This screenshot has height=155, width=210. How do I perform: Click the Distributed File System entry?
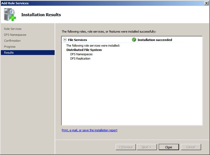(84, 50)
